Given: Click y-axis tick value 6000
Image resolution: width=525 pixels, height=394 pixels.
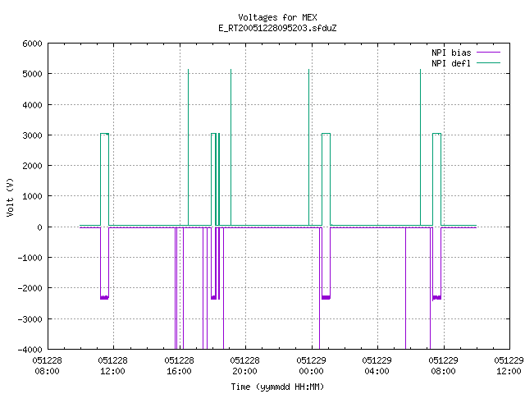Looking at the screenshot, I should click(x=32, y=44).
